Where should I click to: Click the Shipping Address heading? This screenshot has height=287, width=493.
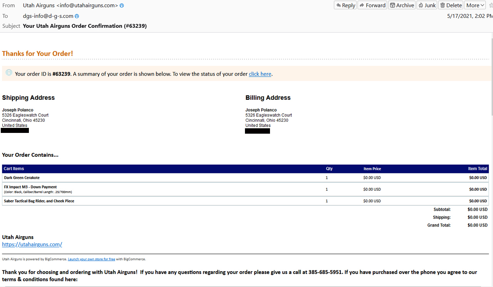29,98
